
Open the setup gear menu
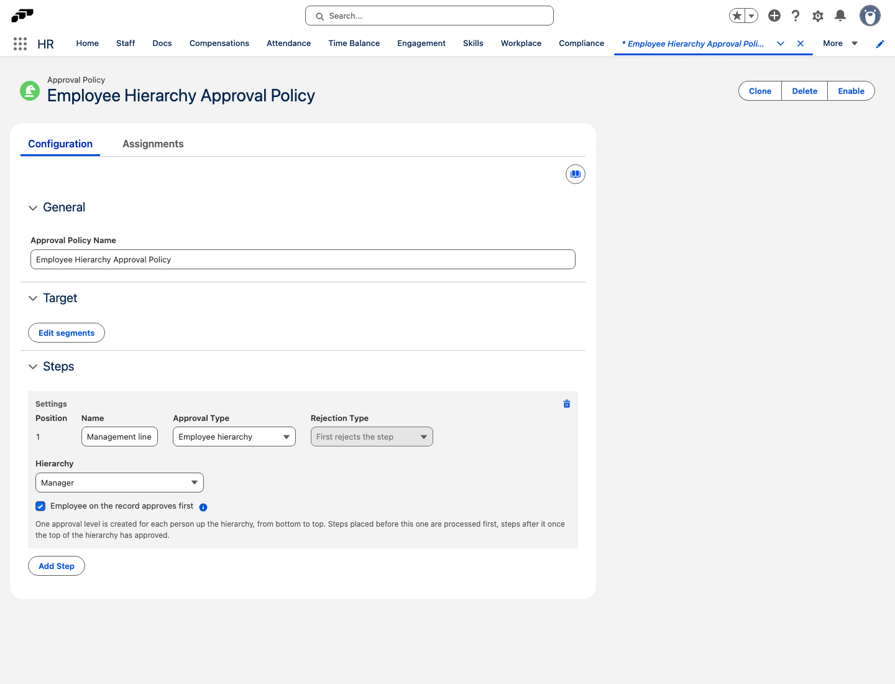[x=818, y=16]
